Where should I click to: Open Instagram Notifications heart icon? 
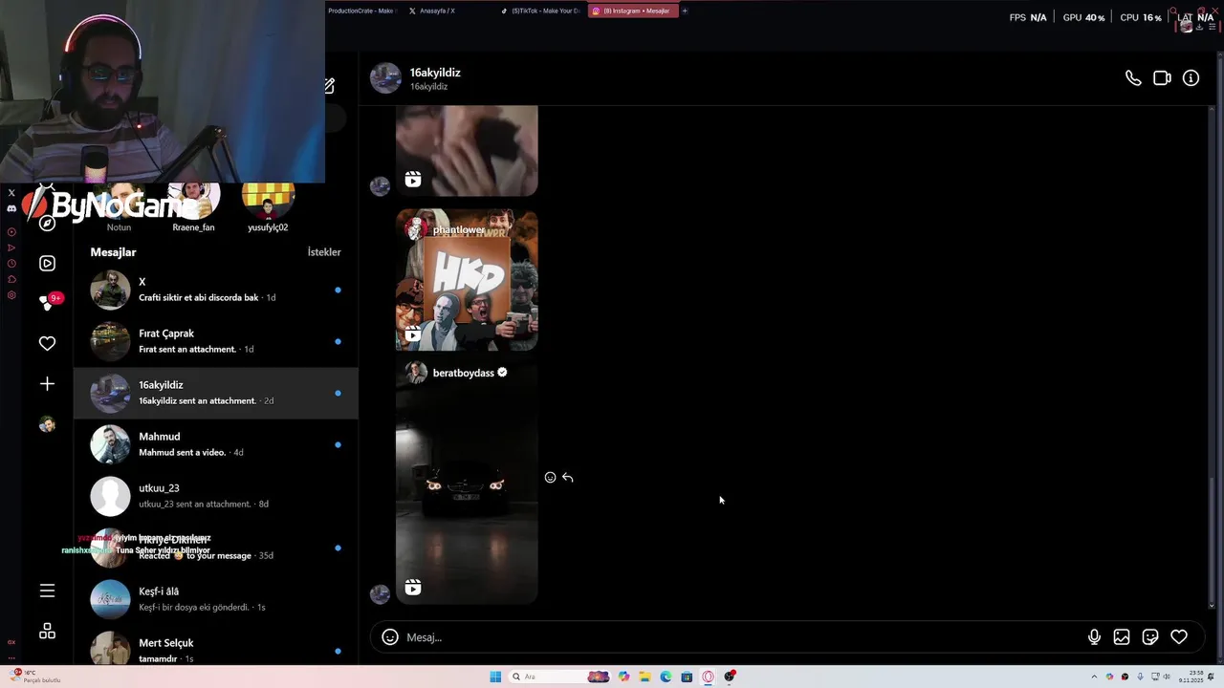(47, 343)
